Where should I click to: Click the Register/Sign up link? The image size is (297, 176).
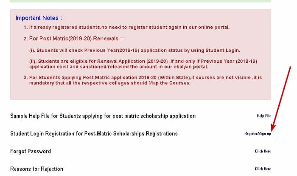pos(258,134)
